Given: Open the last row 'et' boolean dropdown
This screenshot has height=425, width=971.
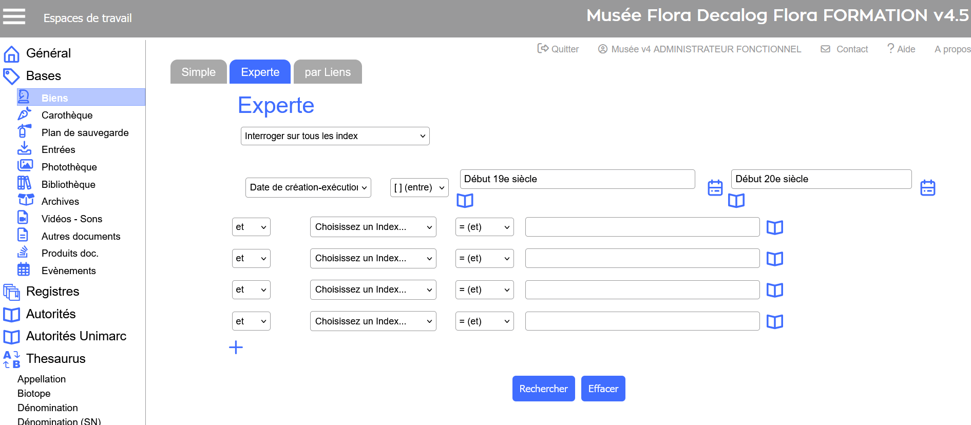Looking at the screenshot, I should [251, 321].
